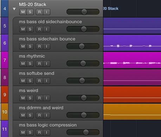
Task: Select the 'ms softube send' track name
Action: 37,73
